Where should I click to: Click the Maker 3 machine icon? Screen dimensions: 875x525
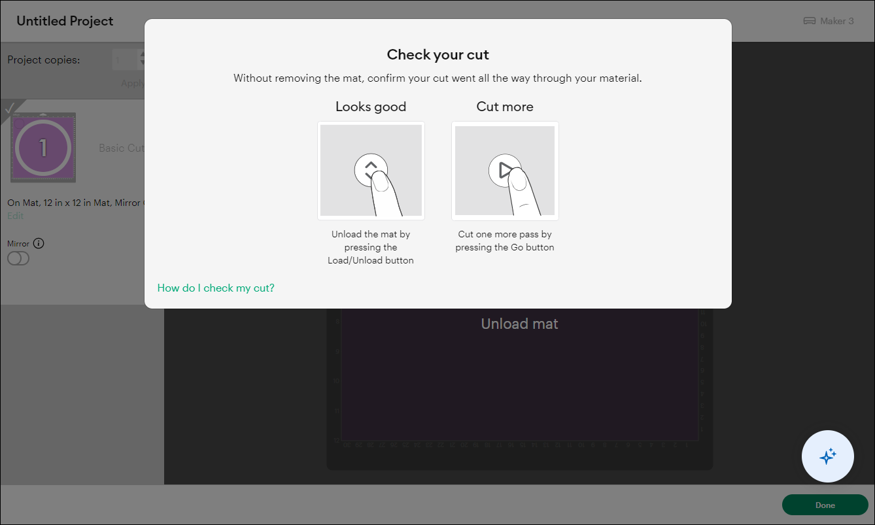click(810, 21)
